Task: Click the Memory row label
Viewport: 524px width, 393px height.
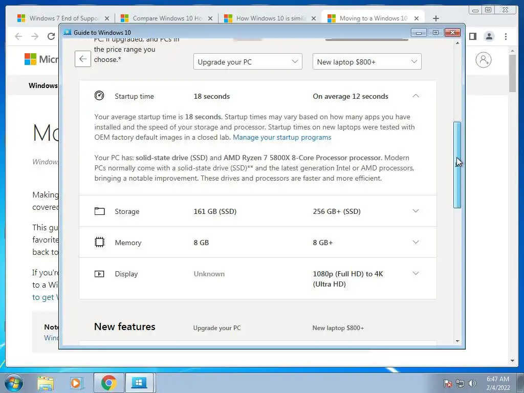Action: click(128, 243)
